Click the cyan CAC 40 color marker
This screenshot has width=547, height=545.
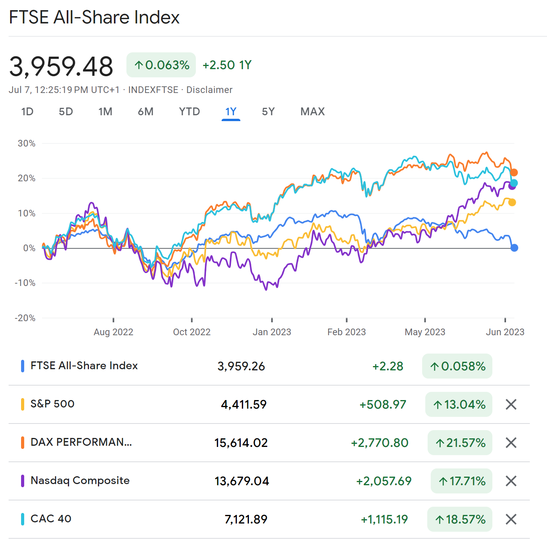pos(23,519)
